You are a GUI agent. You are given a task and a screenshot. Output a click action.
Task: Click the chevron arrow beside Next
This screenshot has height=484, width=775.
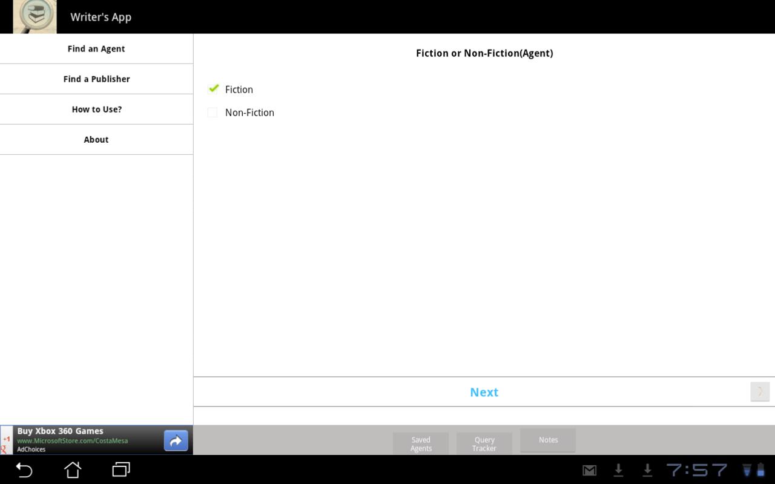tap(760, 391)
